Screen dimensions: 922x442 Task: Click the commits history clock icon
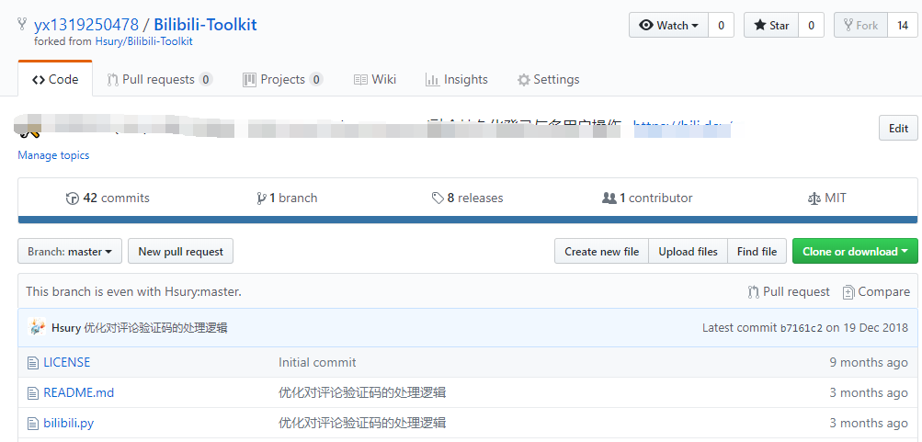click(x=73, y=198)
